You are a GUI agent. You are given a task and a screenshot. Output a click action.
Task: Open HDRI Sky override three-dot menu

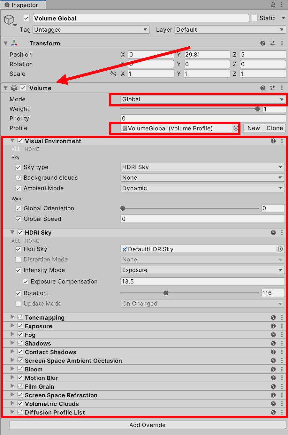tap(282, 233)
